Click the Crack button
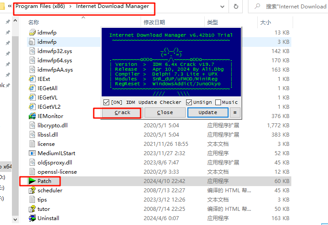This screenshot has width=328, height=225. (x=122, y=112)
